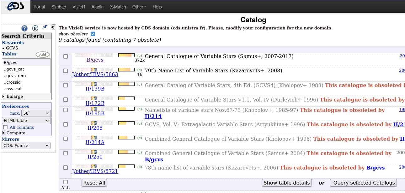This screenshot has width=405, height=193.
Task: Click the CDS logo
Action: click(x=15, y=6)
